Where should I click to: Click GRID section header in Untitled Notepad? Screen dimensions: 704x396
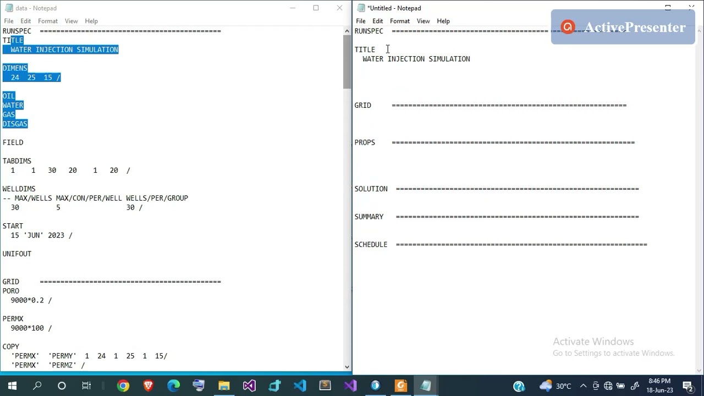click(x=362, y=105)
